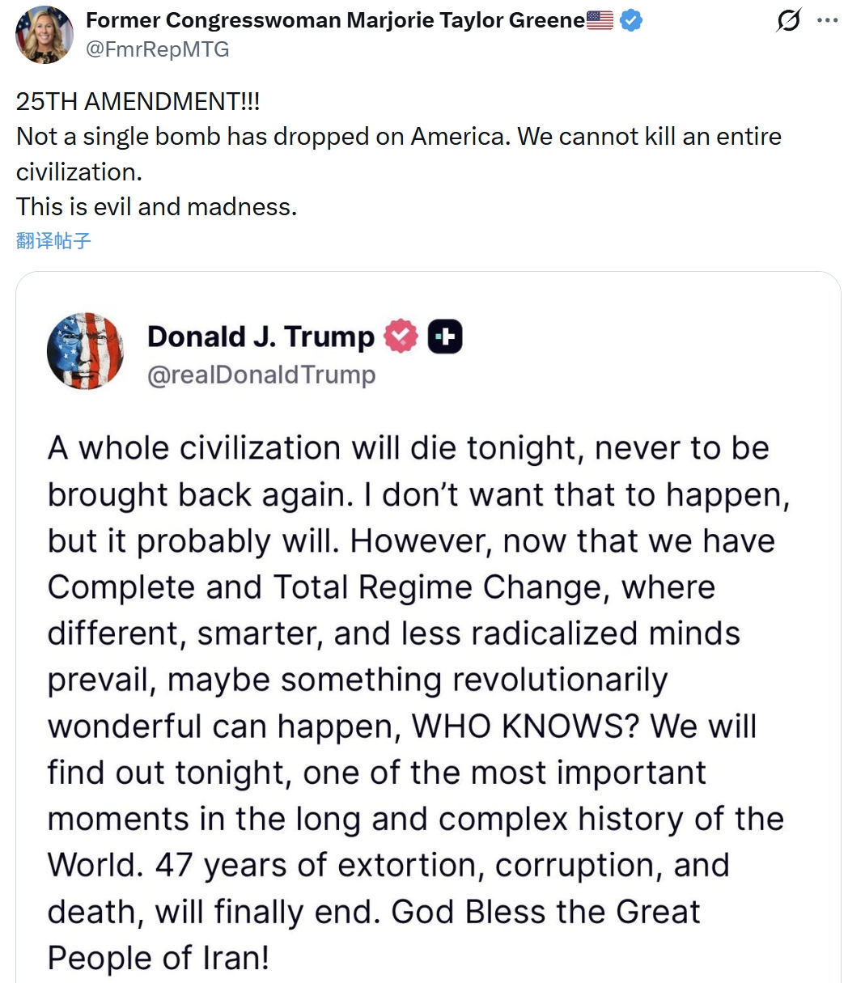Visit the @FmrRepMTG handle
The height and width of the screenshot is (983, 865).
(x=158, y=49)
